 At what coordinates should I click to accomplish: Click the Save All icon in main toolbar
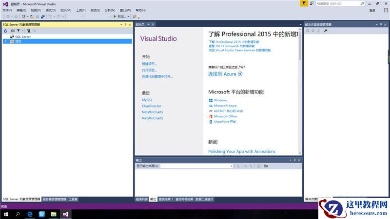point(43,17)
